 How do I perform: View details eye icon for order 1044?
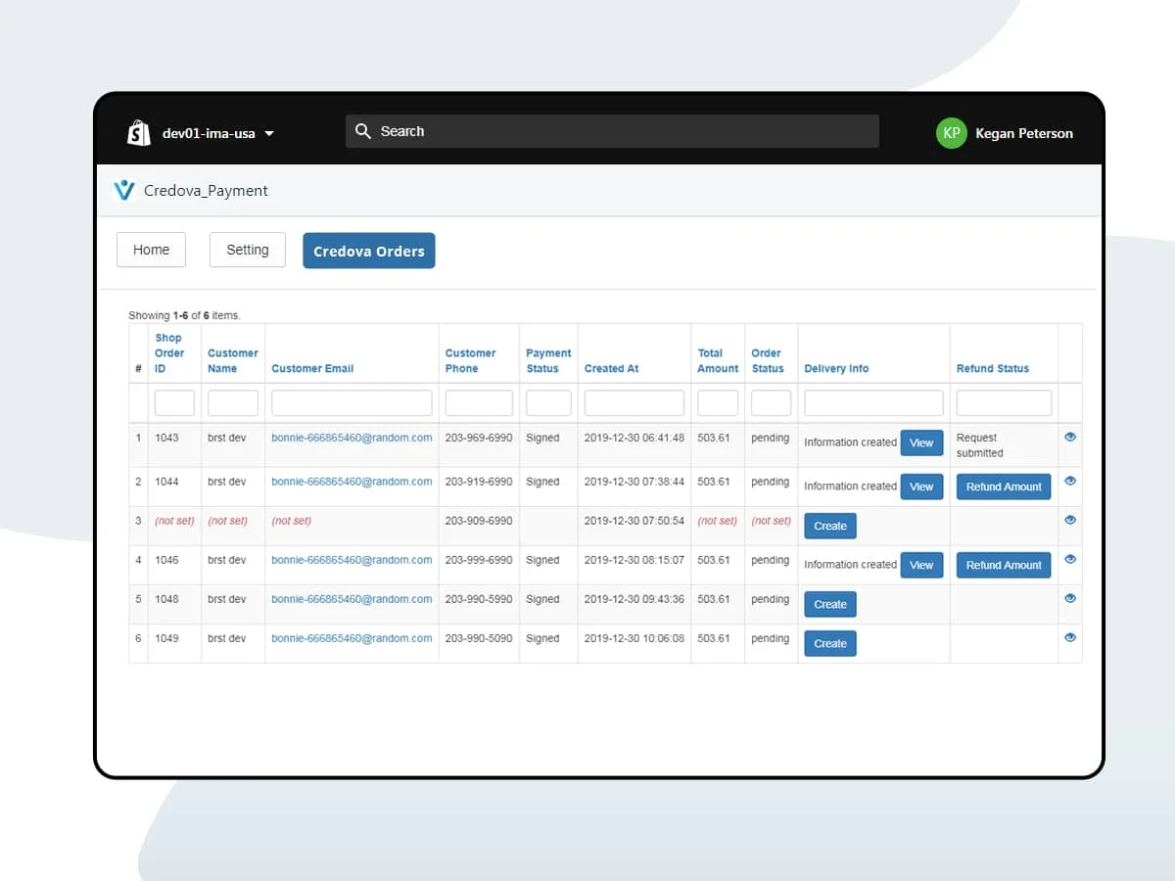tap(1070, 481)
